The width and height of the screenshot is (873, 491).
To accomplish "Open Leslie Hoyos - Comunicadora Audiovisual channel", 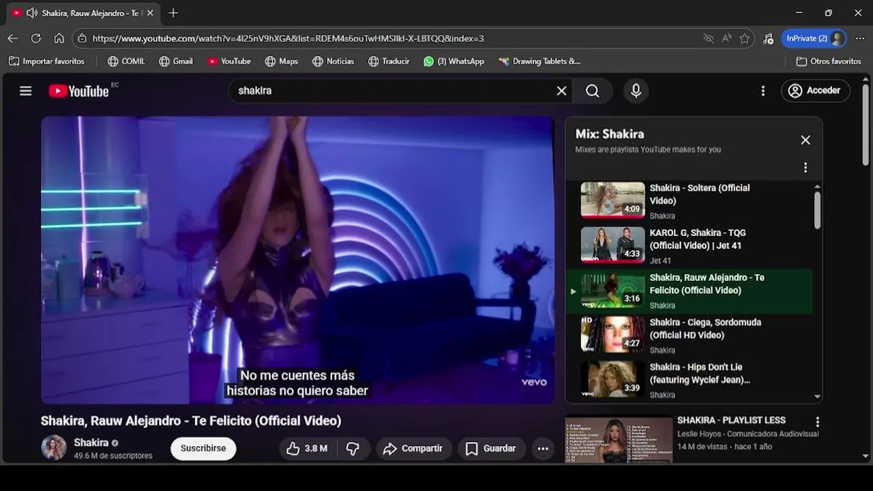I will [x=748, y=434].
